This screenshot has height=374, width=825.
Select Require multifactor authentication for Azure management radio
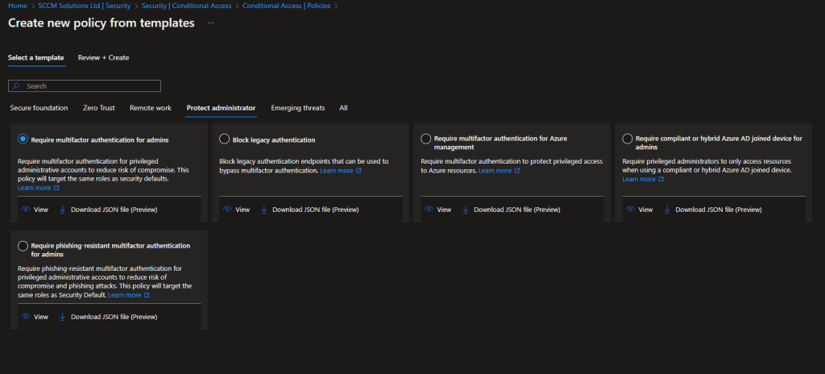click(426, 139)
